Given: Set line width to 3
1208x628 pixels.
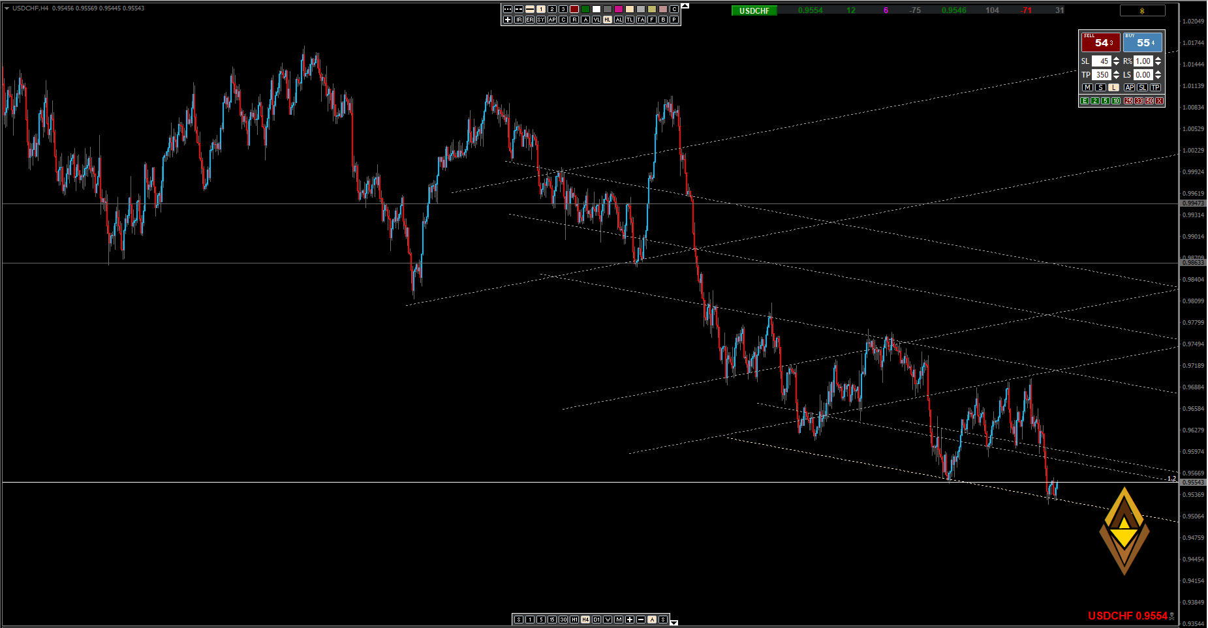Looking at the screenshot, I should pyautogui.click(x=563, y=9).
